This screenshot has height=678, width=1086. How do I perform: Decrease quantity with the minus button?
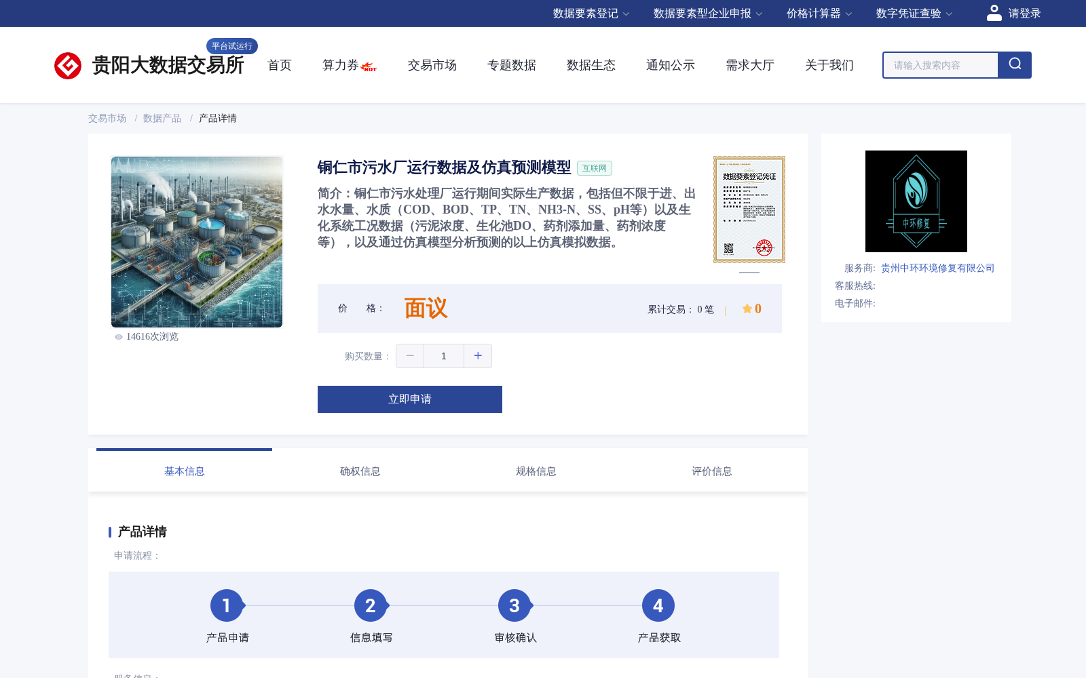coord(410,356)
